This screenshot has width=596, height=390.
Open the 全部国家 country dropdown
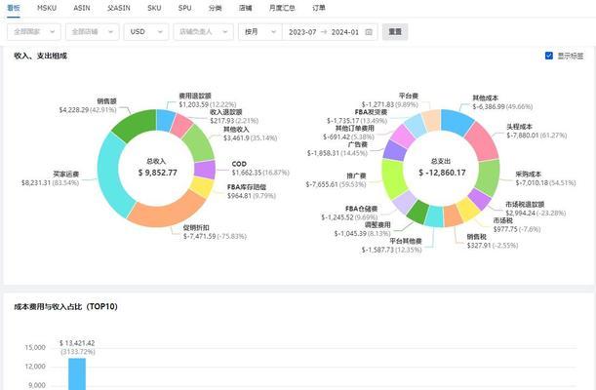point(34,32)
